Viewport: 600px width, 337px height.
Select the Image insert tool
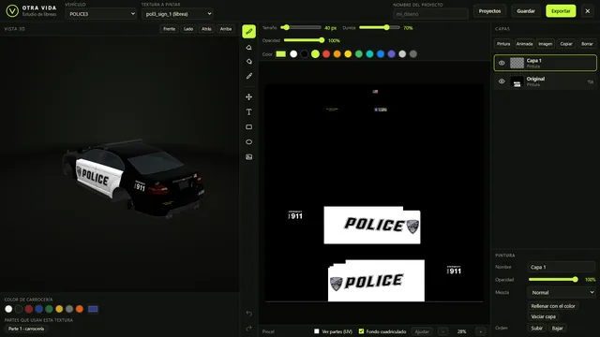coord(248,157)
